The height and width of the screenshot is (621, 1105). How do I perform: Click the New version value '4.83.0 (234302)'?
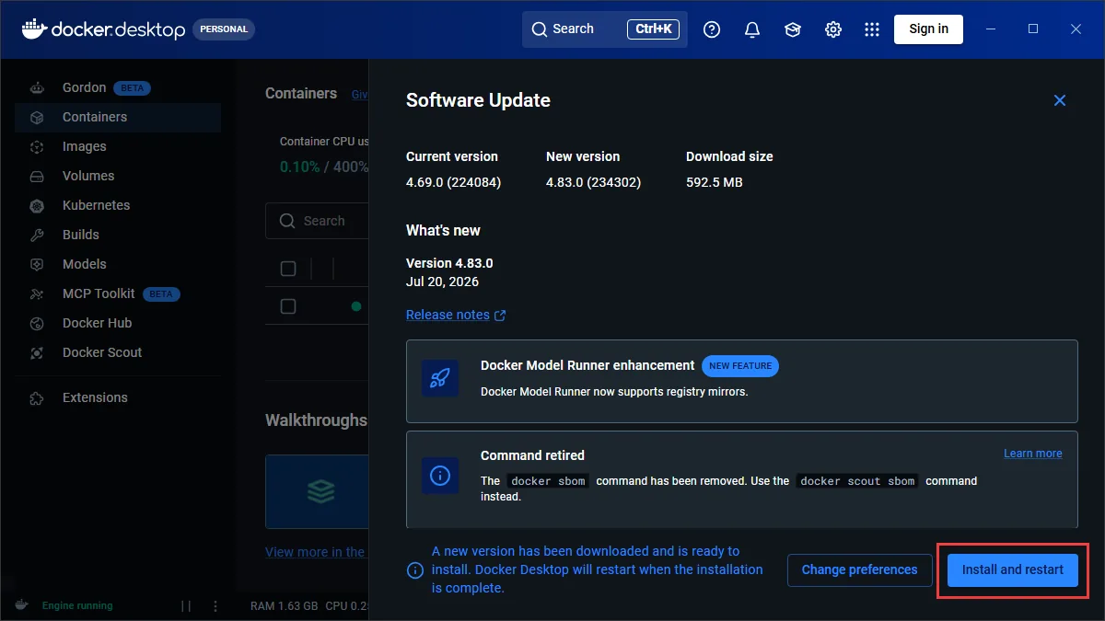(593, 182)
